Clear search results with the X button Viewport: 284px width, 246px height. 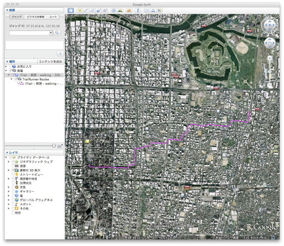(x=60, y=54)
